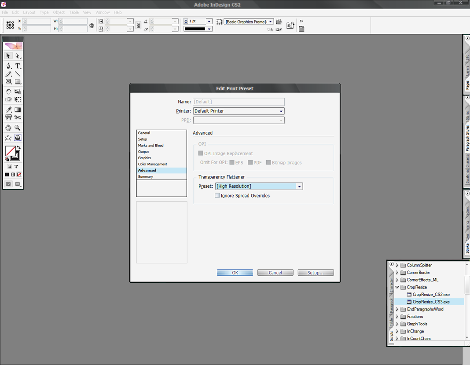Select the Hand tool
470x365 pixels.
coord(8,128)
